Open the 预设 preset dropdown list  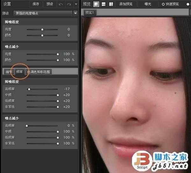(x=75, y=13)
